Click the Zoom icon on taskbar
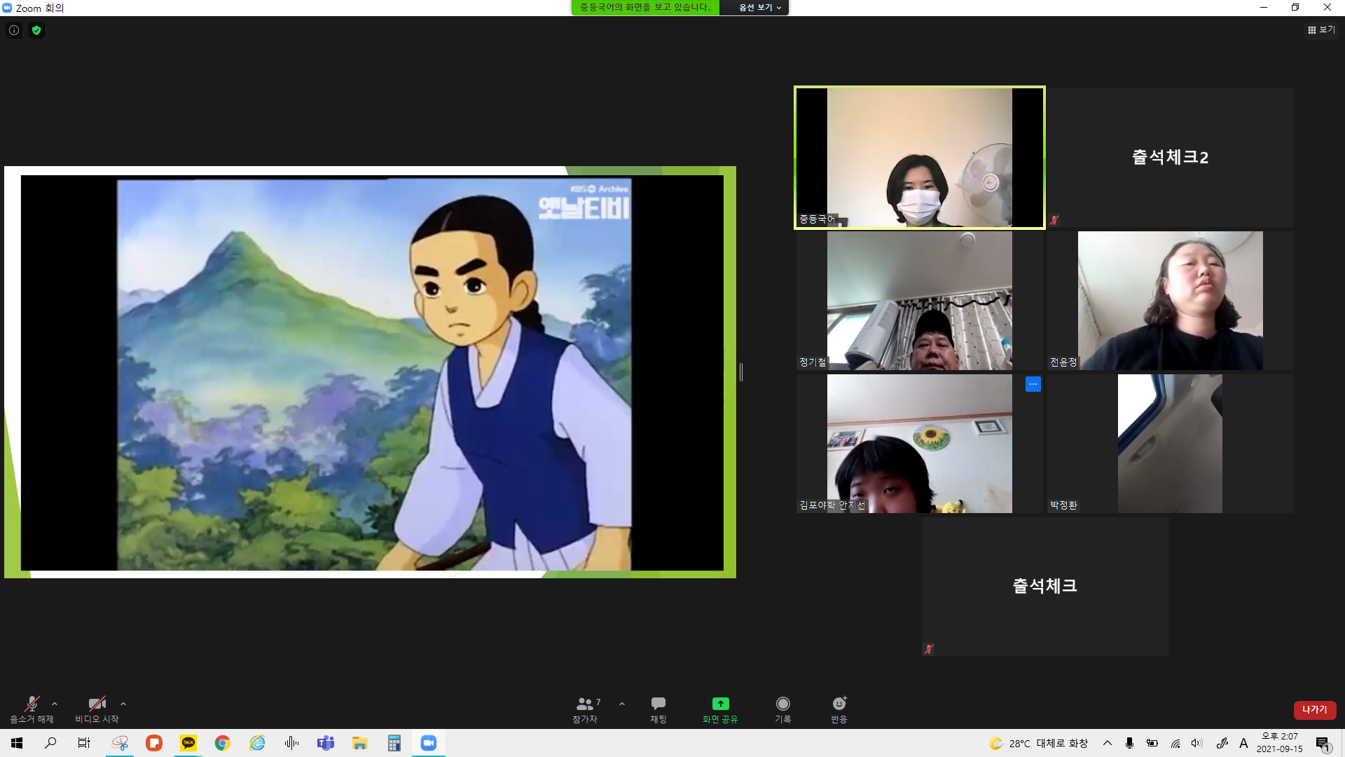The height and width of the screenshot is (757, 1345). tap(429, 743)
